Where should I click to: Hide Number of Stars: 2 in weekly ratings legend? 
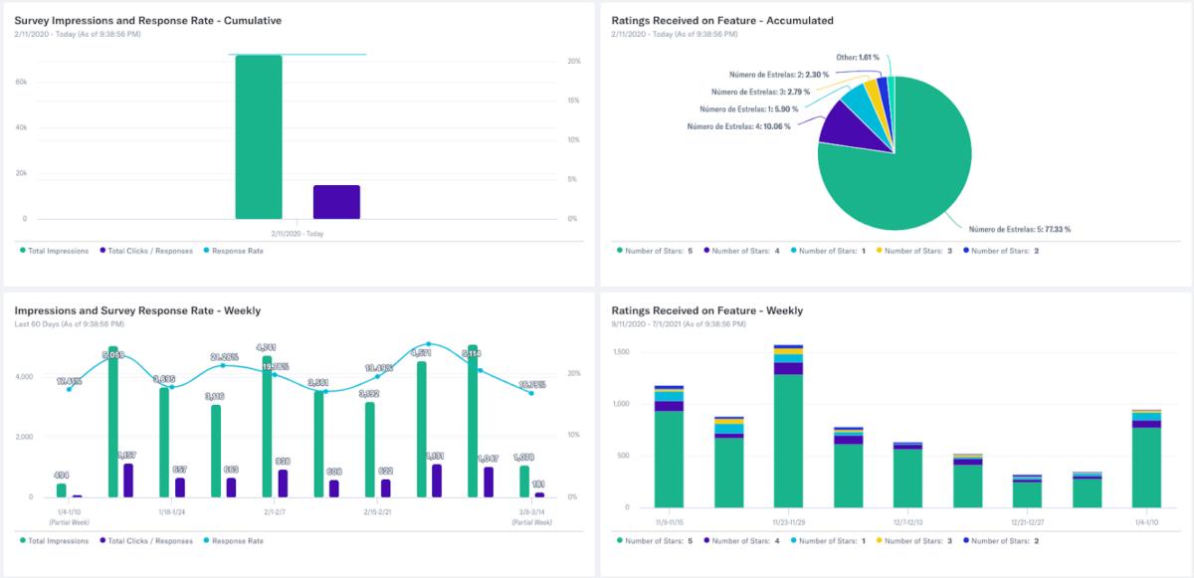[1004, 541]
